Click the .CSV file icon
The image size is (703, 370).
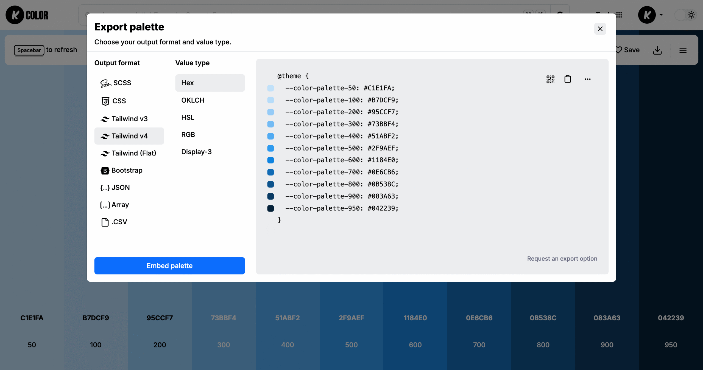click(x=105, y=222)
